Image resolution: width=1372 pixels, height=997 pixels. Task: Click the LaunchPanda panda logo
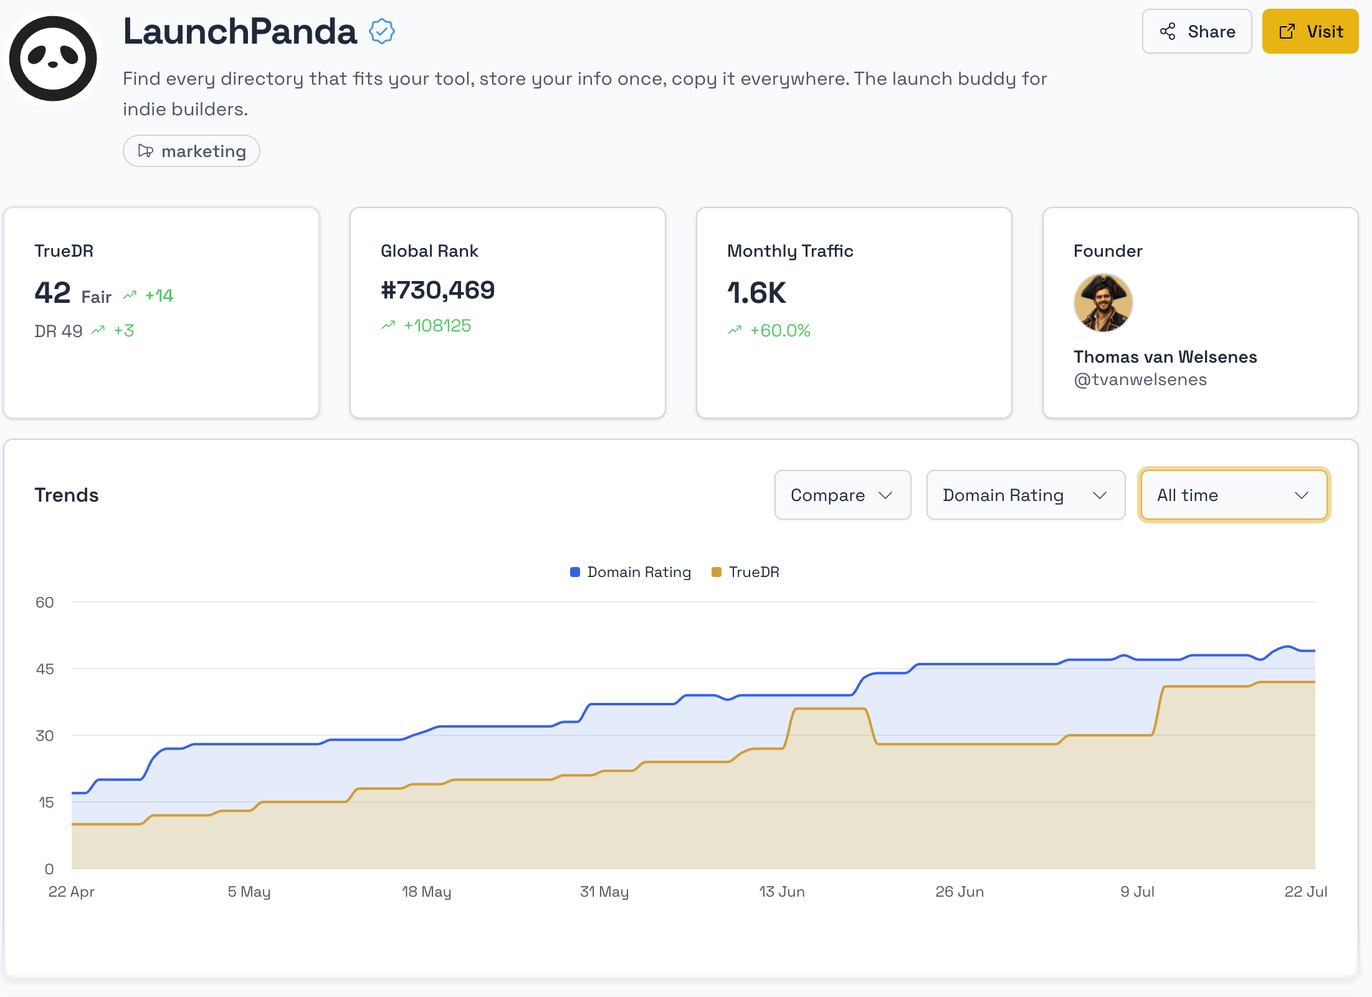click(53, 59)
